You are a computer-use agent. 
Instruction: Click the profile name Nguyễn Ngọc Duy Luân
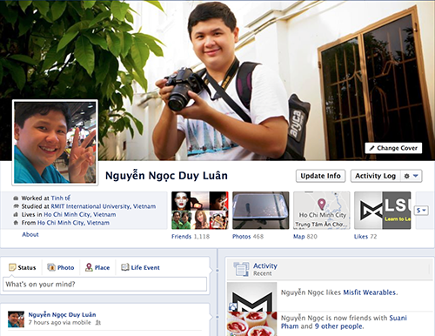pos(166,176)
